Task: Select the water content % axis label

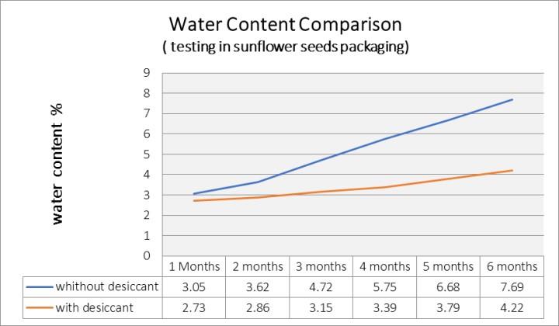Action: click(57, 165)
